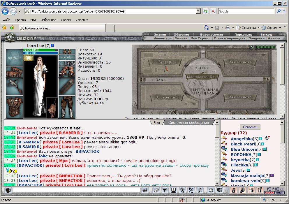289x204 pixels.
Task: Open the recent pages dropdown arrow
Action: click(x=20, y=11)
